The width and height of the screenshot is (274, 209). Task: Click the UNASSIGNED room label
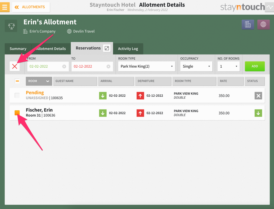click(37, 98)
